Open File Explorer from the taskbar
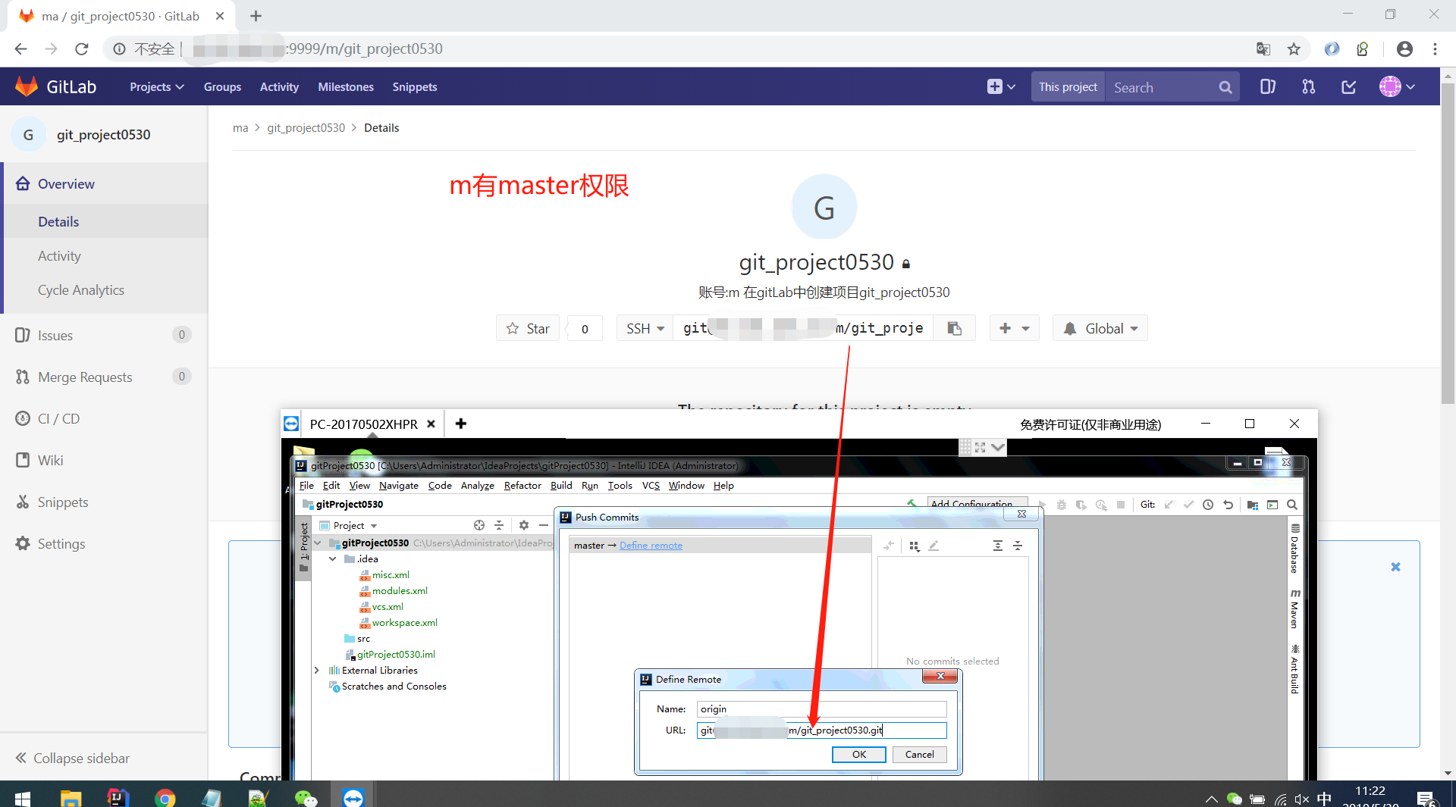 pyautogui.click(x=71, y=798)
